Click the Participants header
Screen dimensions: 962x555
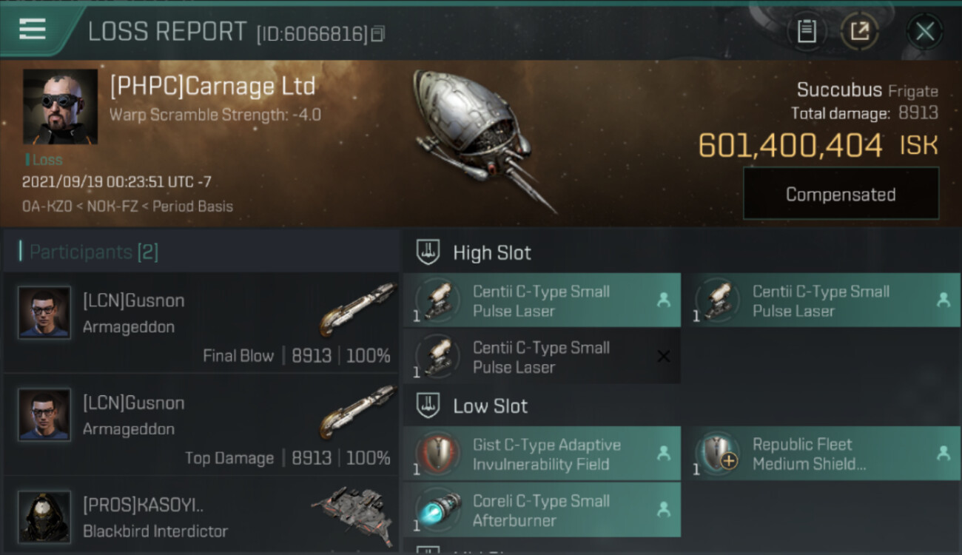pyautogui.click(x=94, y=252)
